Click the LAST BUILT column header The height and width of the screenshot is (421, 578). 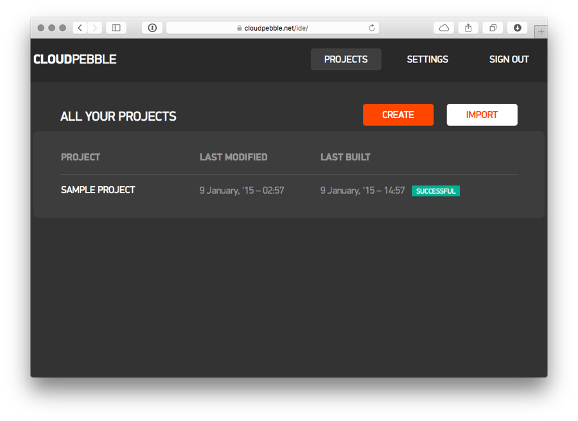pos(345,157)
